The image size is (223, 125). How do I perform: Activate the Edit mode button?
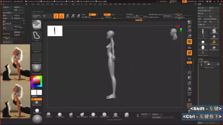coord(56,16)
